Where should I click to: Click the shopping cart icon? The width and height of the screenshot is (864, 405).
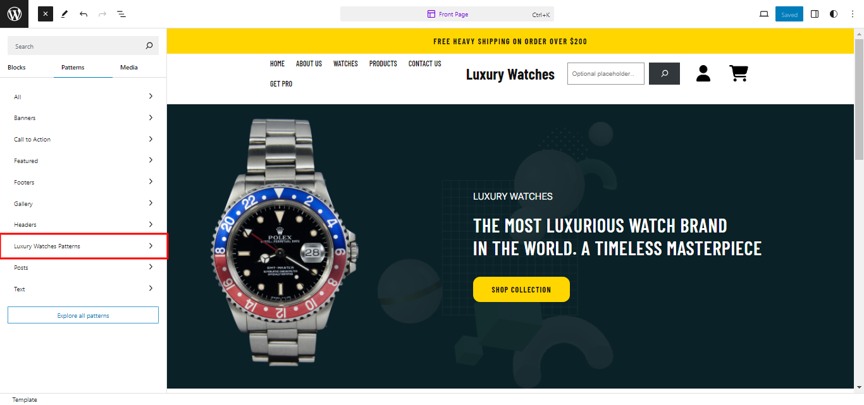738,73
